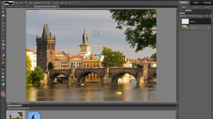Toggle visibility of Calque 1 layer
The image size is (213, 119).
click(x=180, y=21)
